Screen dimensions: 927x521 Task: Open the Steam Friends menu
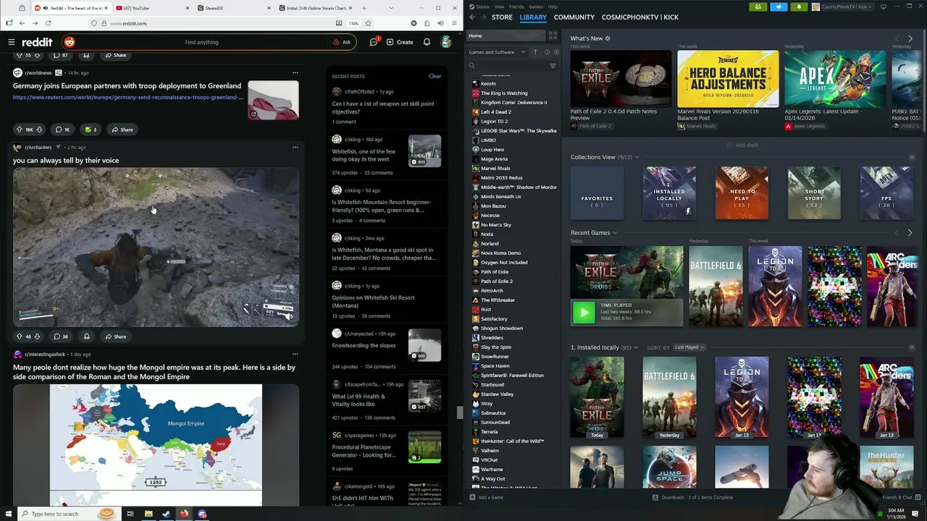tap(516, 7)
